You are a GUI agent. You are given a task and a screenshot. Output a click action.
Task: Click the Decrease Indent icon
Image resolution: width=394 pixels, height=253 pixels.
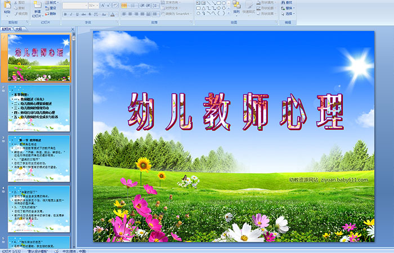pyautogui.click(x=142, y=6)
